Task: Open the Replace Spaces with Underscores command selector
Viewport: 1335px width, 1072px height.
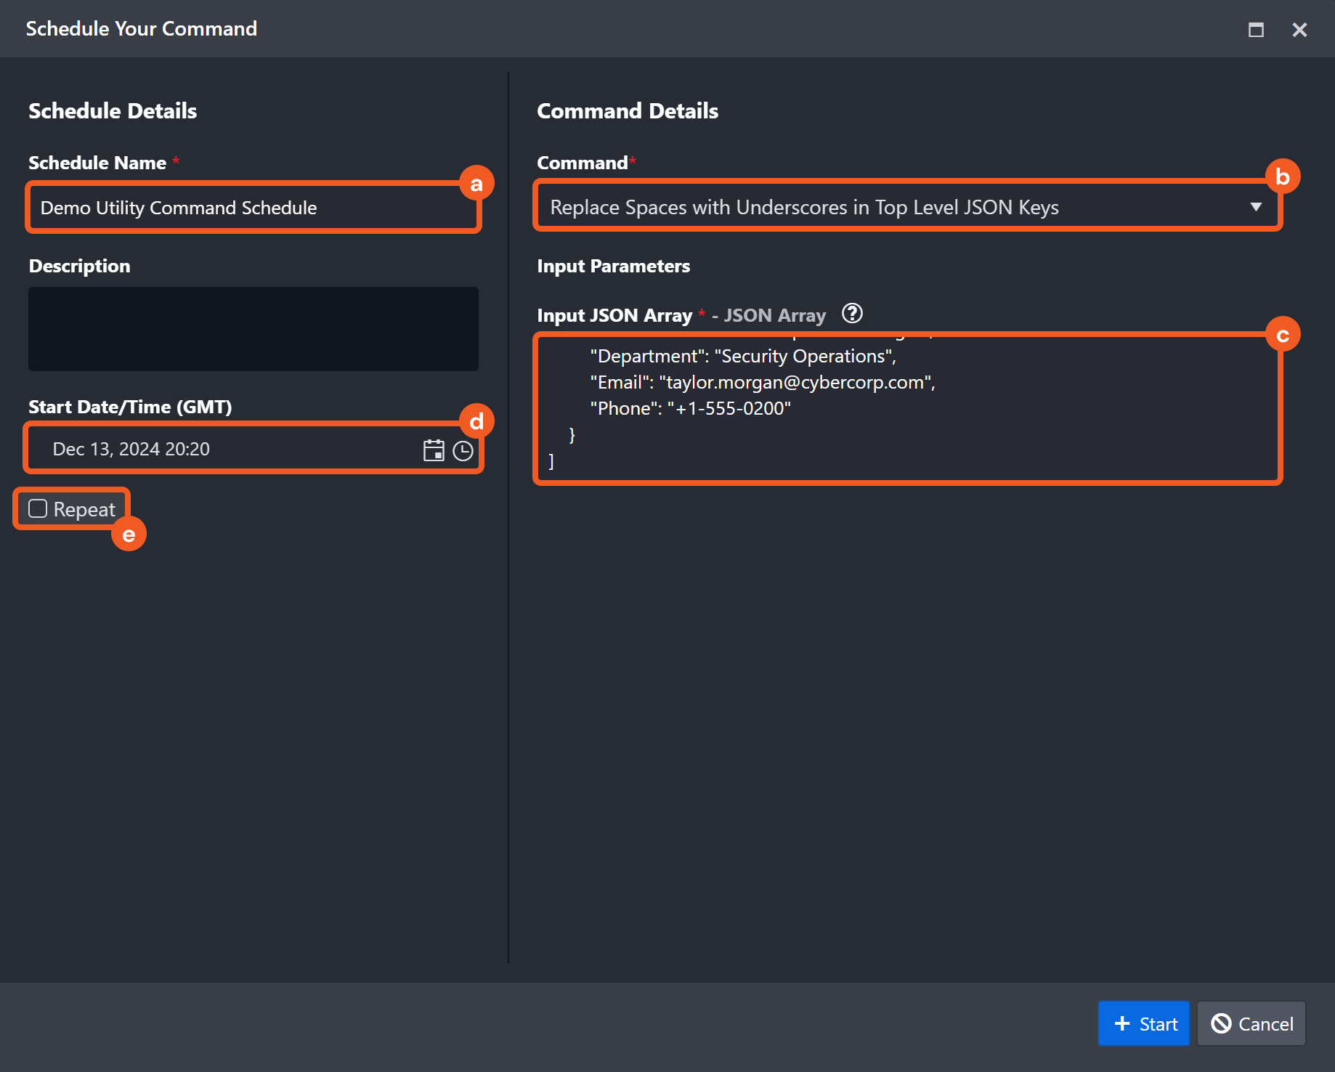Action: (x=803, y=208)
